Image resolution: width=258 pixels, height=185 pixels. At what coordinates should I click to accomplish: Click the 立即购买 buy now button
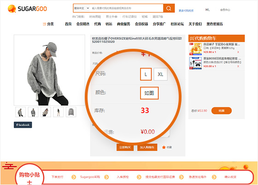pos(125,147)
